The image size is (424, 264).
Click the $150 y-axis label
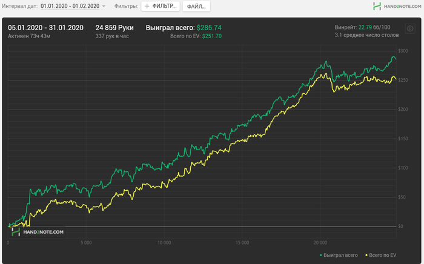[x=403, y=138]
